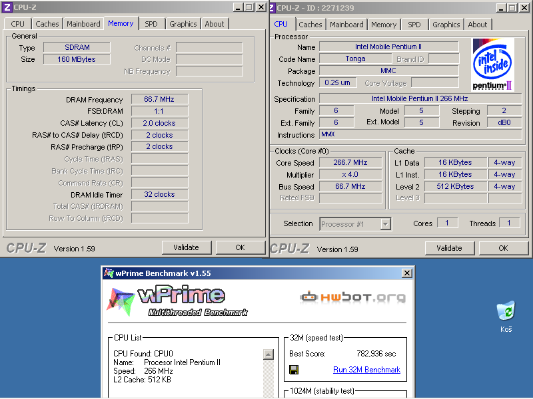533x399 pixels.
Task: Click the Package value MMC
Action: click(x=389, y=70)
